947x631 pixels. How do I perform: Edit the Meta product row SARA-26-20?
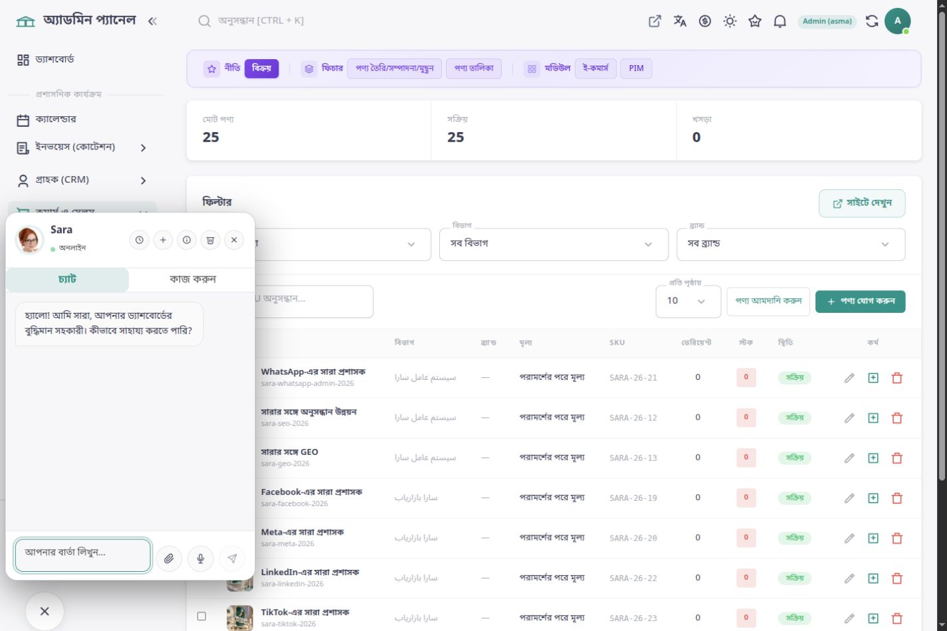click(x=849, y=538)
